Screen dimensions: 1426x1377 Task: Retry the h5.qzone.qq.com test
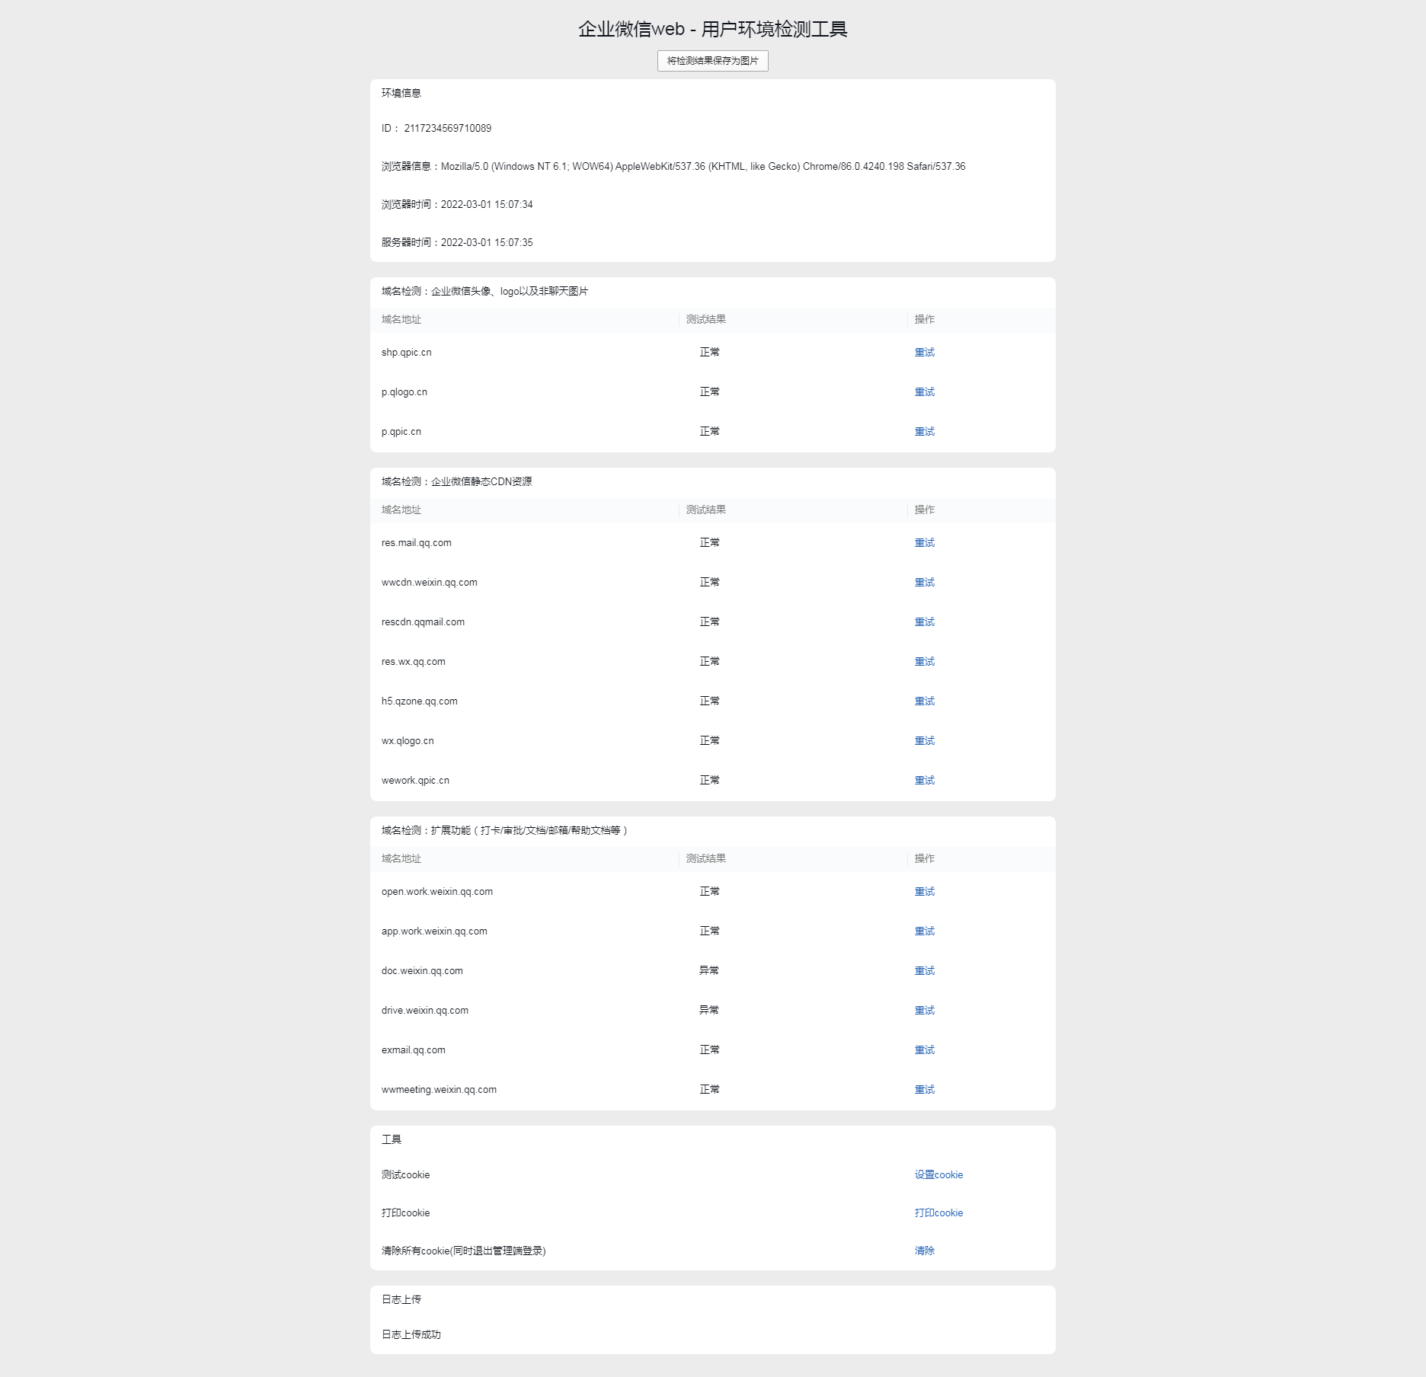point(924,701)
